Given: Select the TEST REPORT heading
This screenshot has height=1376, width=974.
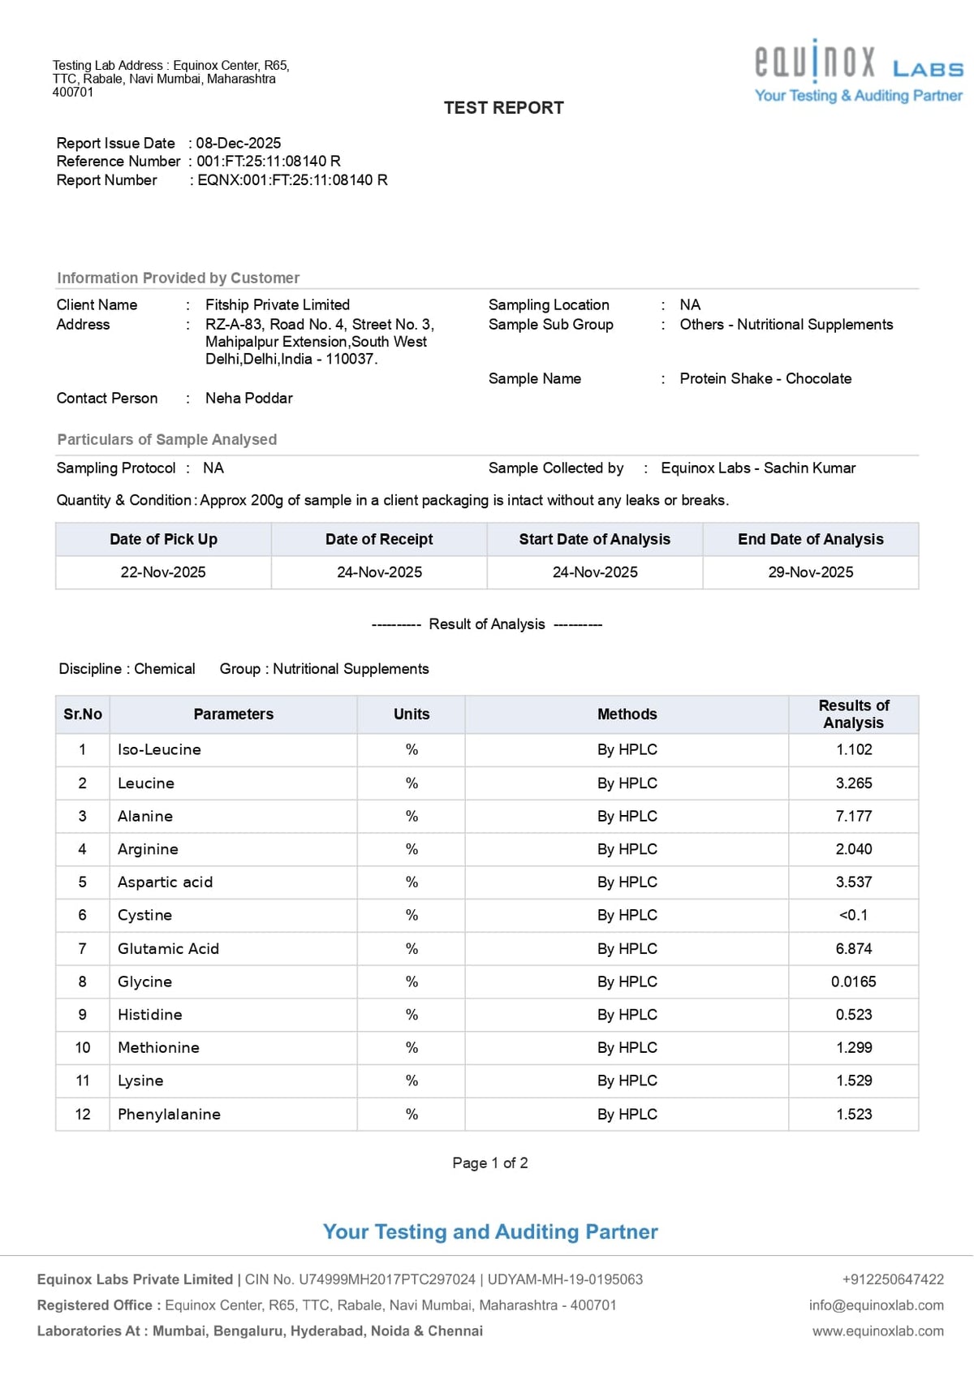Looking at the screenshot, I should tap(503, 108).
